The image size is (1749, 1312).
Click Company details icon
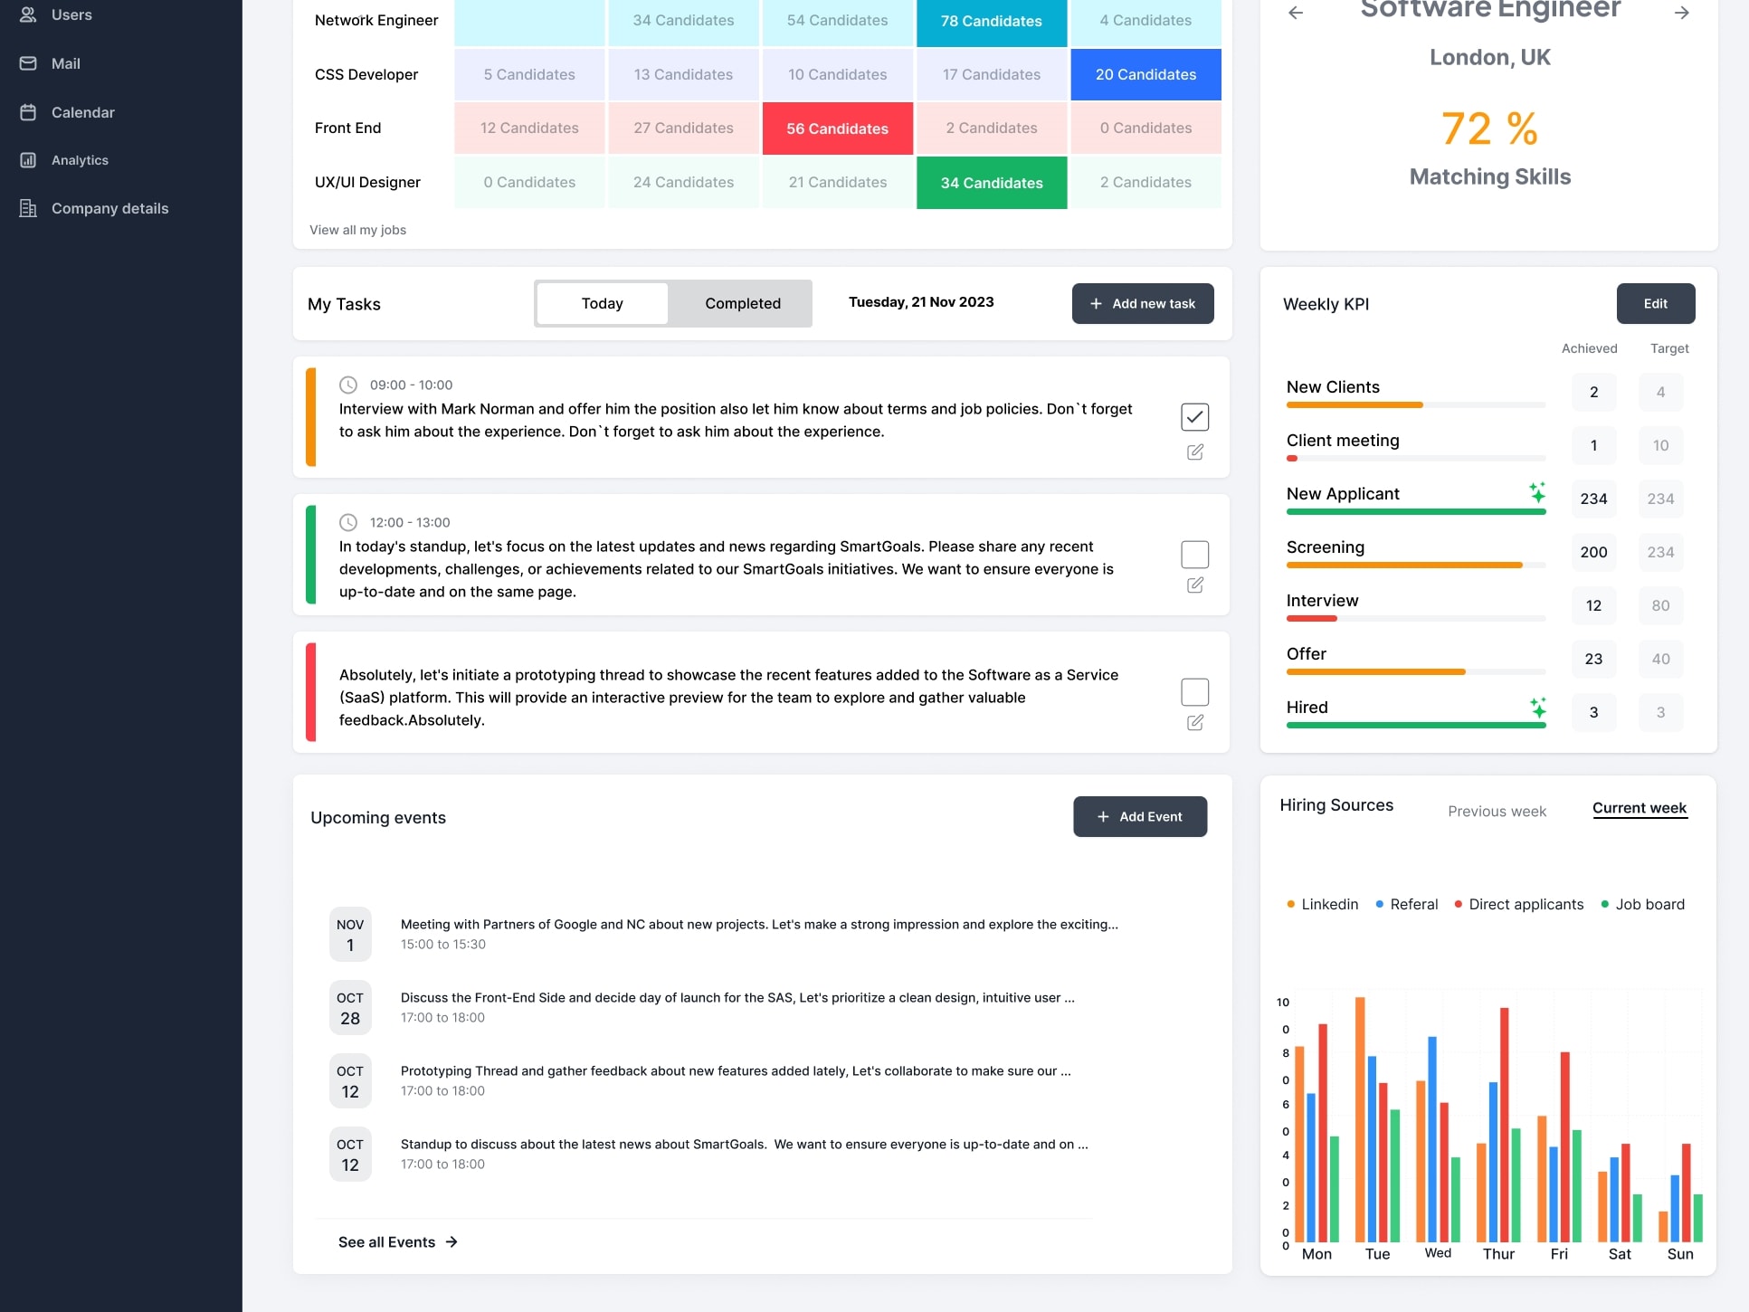[27, 208]
